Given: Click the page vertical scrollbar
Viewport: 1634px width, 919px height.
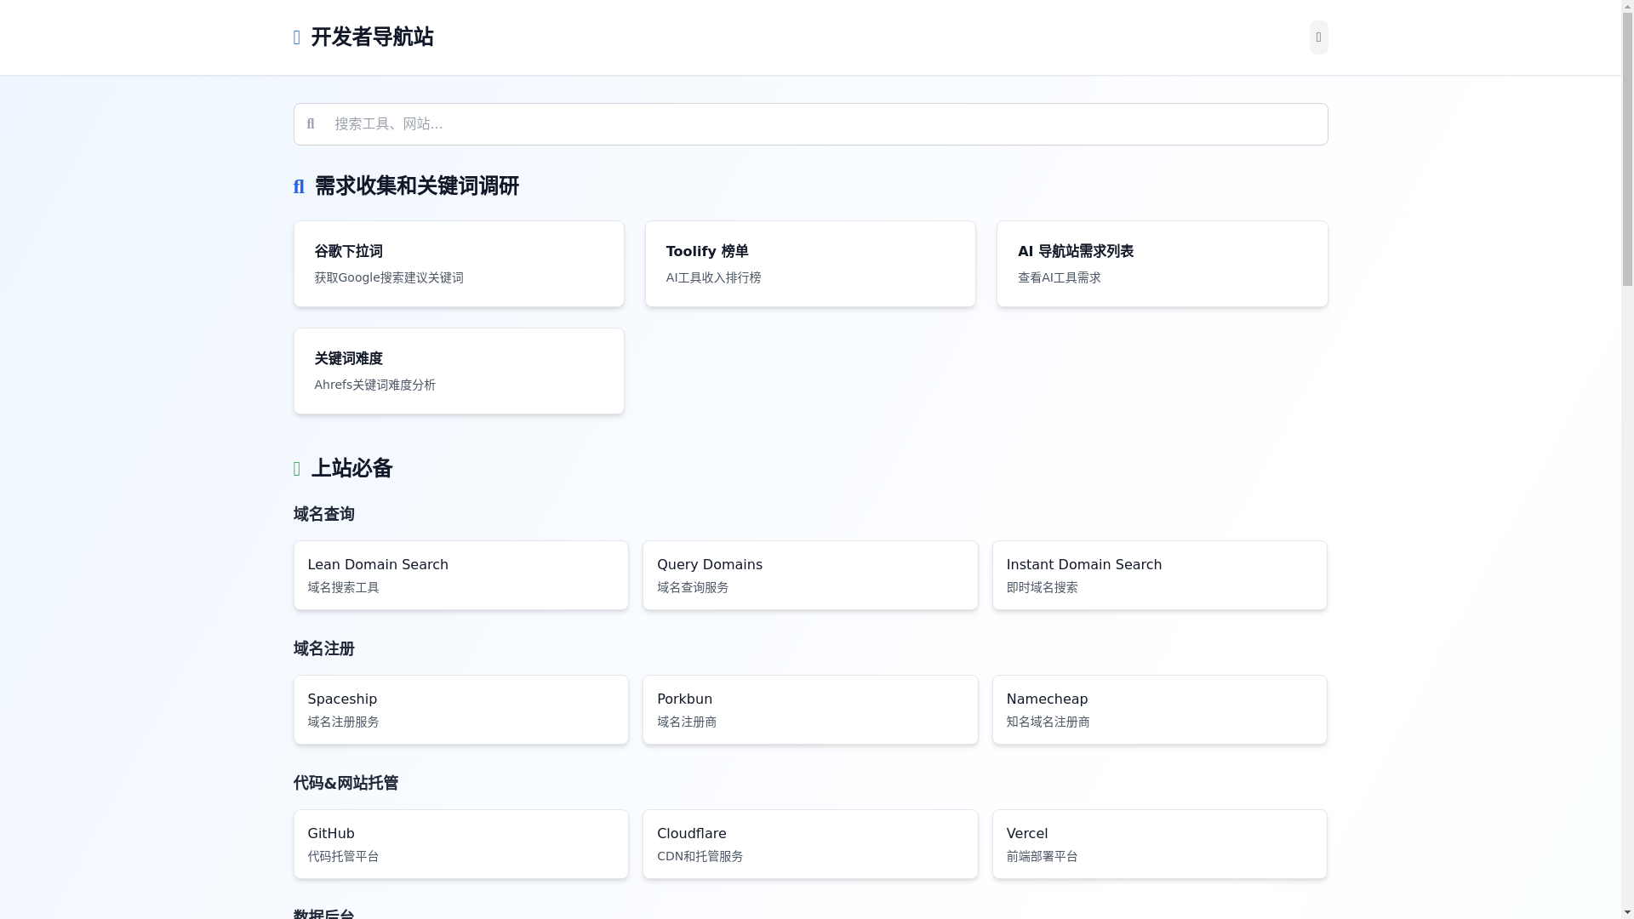Looking at the screenshot, I should (1627, 459).
